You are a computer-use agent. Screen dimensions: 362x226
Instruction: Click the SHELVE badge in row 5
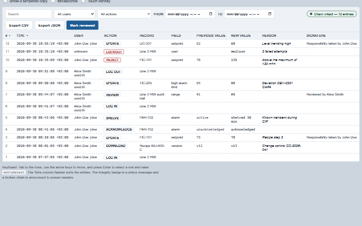112,118
